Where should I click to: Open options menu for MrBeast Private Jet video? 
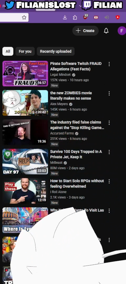pos(109,152)
